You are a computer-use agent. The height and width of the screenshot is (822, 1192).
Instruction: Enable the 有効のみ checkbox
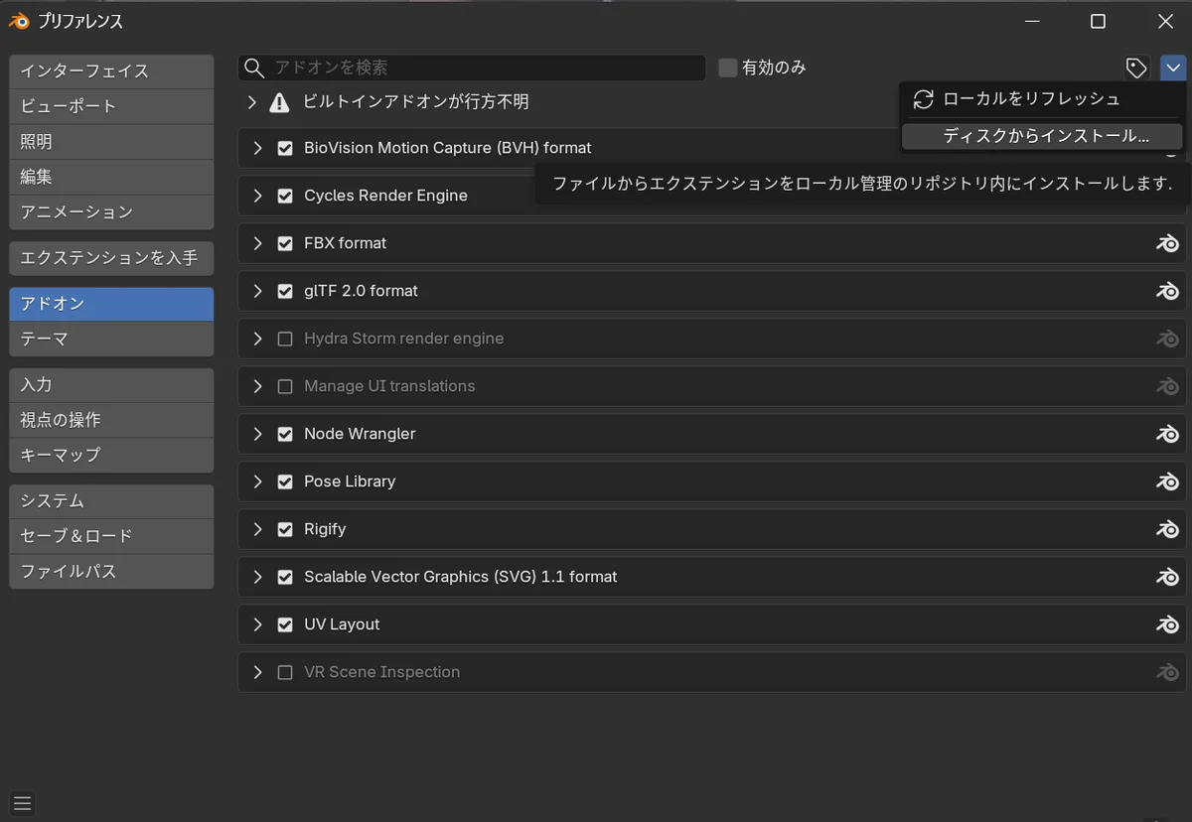726,68
